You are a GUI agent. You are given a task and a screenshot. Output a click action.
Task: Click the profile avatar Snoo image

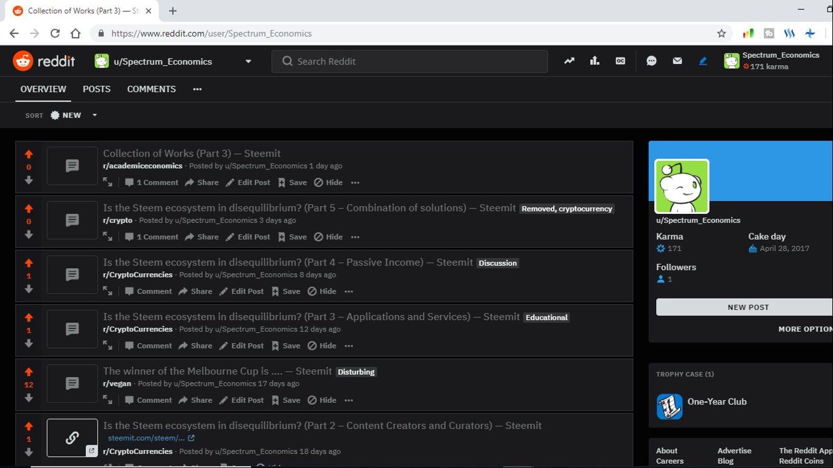682,186
